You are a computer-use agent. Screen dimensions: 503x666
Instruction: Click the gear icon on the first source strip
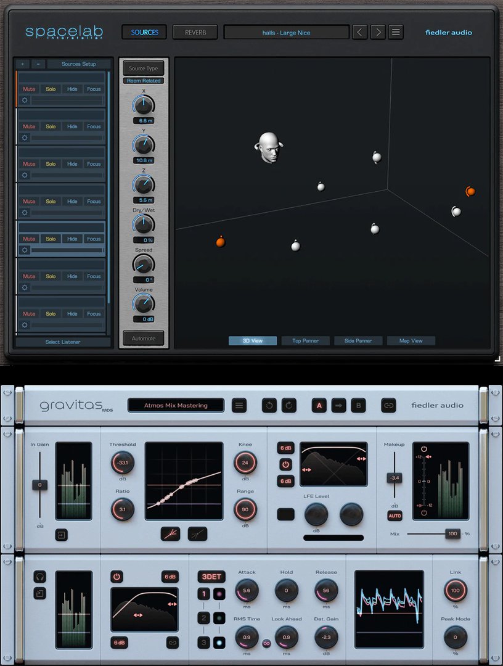click(25, 99)
